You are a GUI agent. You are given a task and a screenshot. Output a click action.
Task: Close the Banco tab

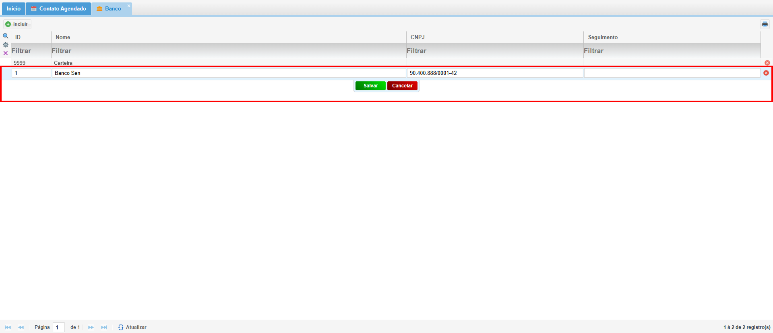[129, 6]
